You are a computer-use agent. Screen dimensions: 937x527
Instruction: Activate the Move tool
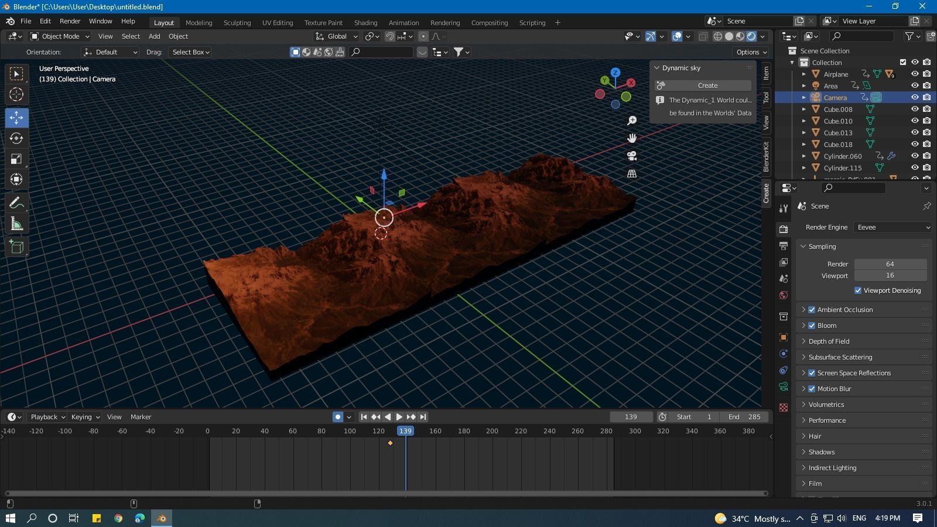coord(16,117)
